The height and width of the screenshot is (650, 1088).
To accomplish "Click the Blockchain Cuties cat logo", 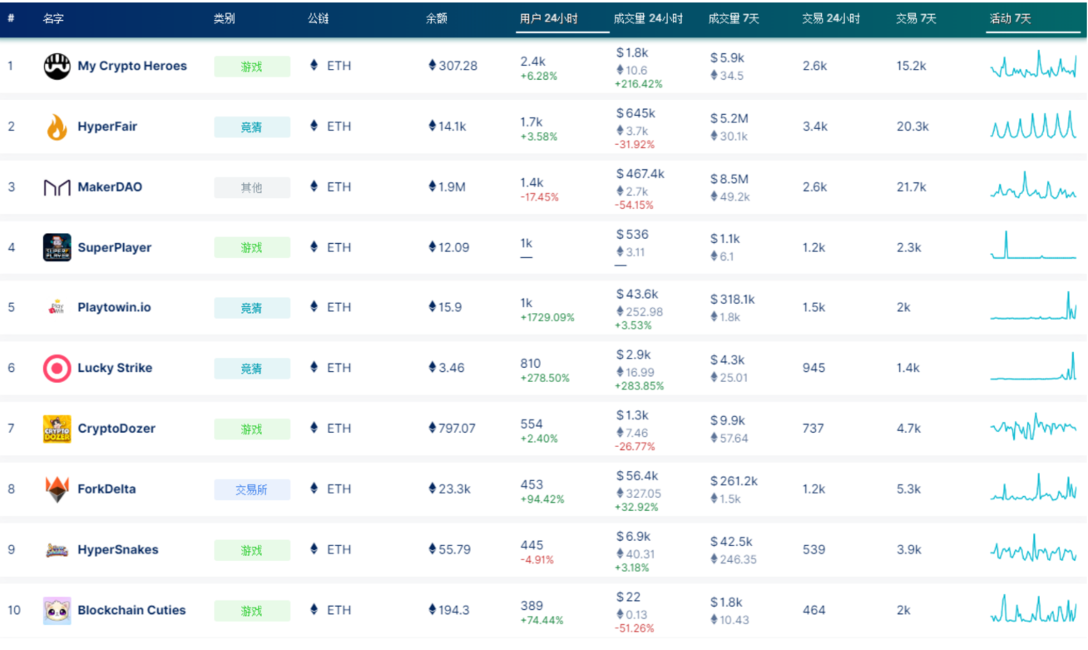I will pyautogui.click(x=57, y=610).
